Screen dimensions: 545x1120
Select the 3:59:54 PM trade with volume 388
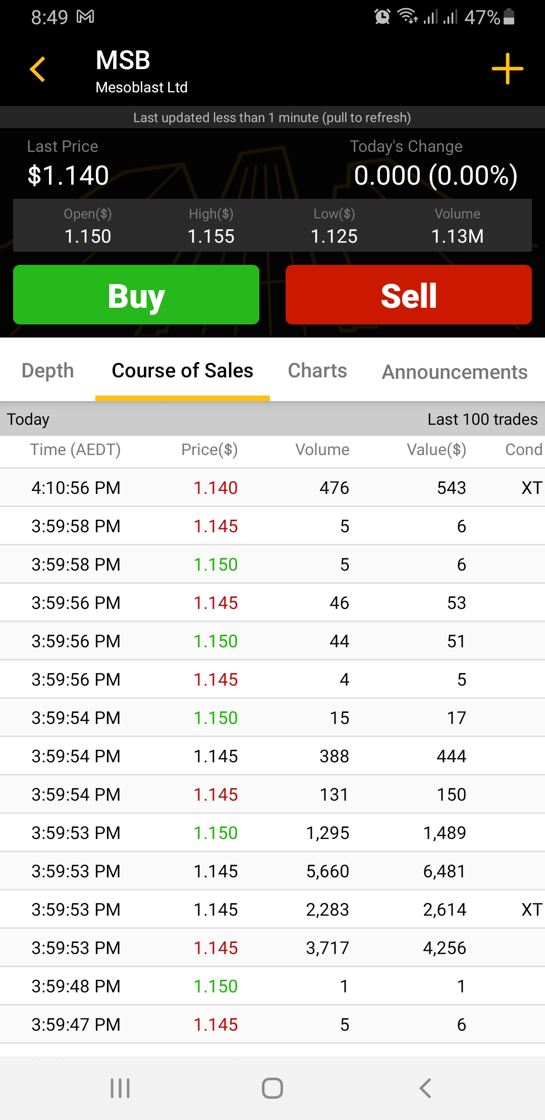click(x=272, y=756)
